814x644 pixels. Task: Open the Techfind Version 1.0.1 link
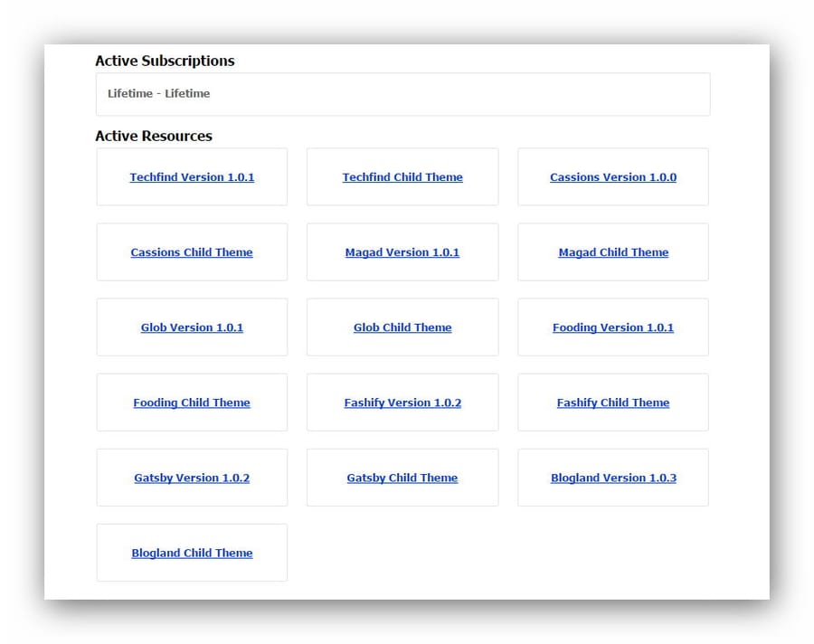[192, 177]
